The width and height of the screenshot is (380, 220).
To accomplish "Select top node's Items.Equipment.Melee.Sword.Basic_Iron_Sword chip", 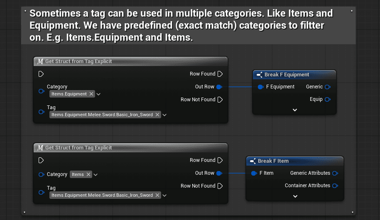I will coord(105,115).
